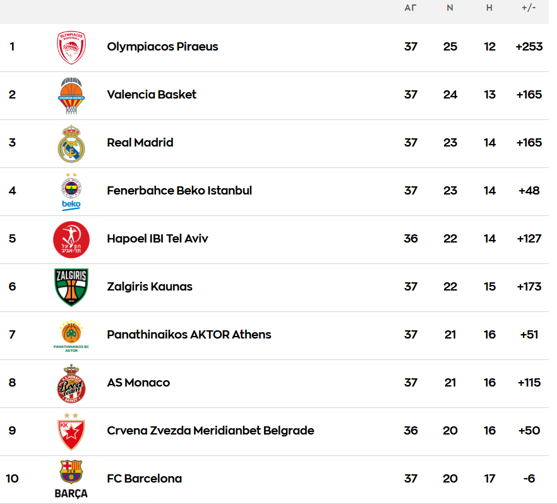Click the FC Barcelona team name
The width and height of the screenshot is (557, 504).
coord(144,479)
